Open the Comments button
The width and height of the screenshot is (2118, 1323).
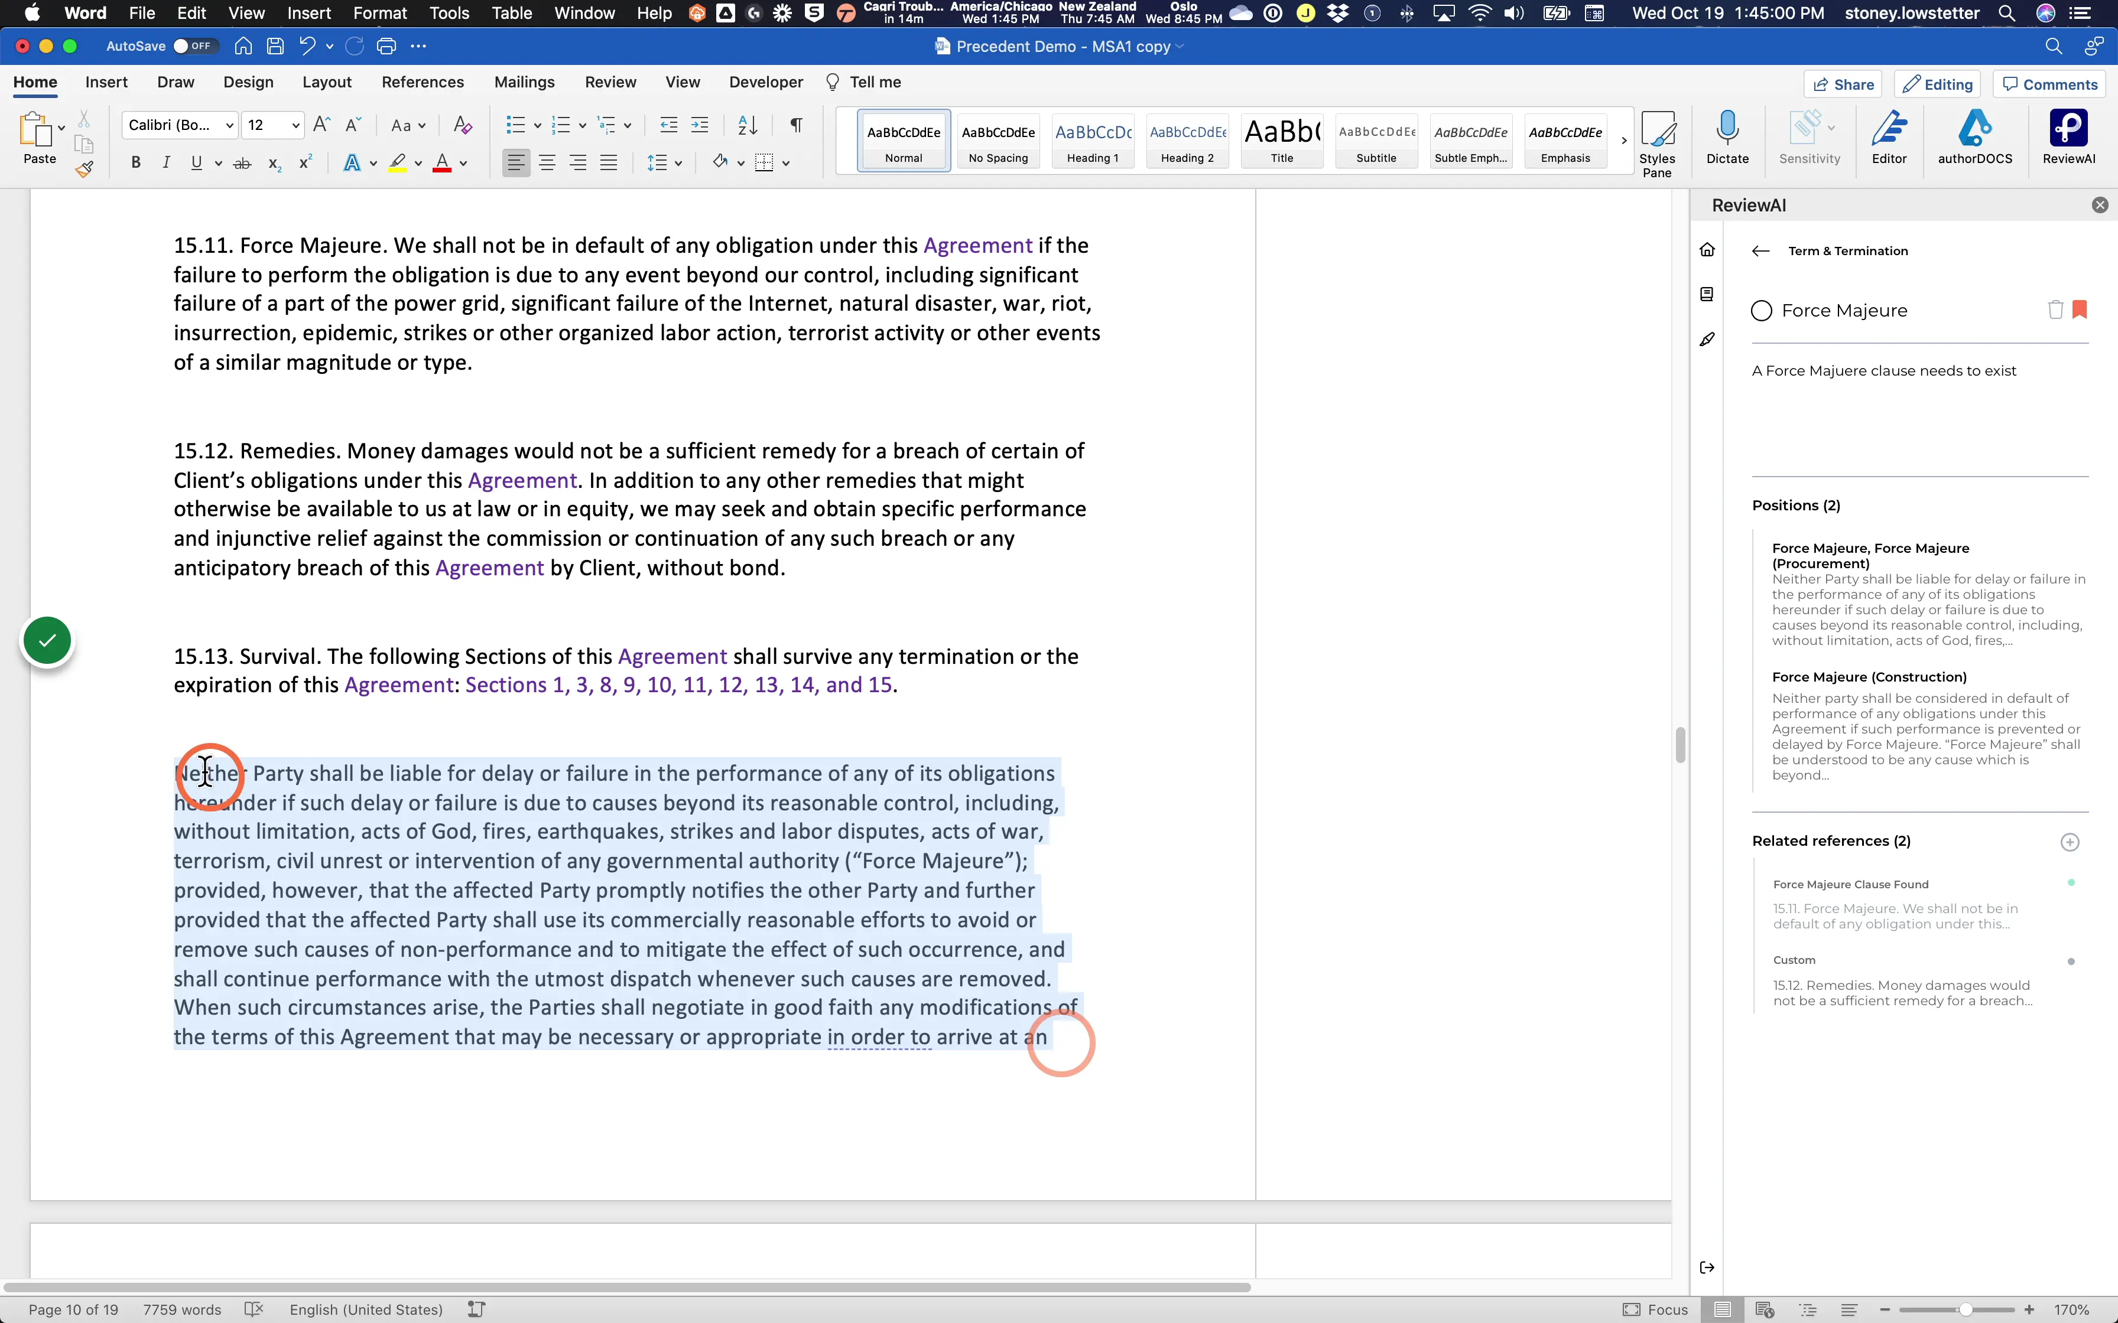pos(2049,84)
